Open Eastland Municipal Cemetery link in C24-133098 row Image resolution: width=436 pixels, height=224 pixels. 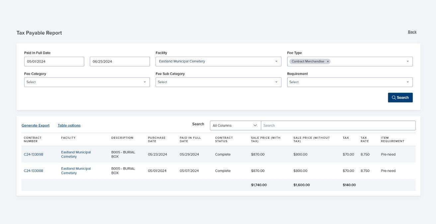(x=76, y=154)
